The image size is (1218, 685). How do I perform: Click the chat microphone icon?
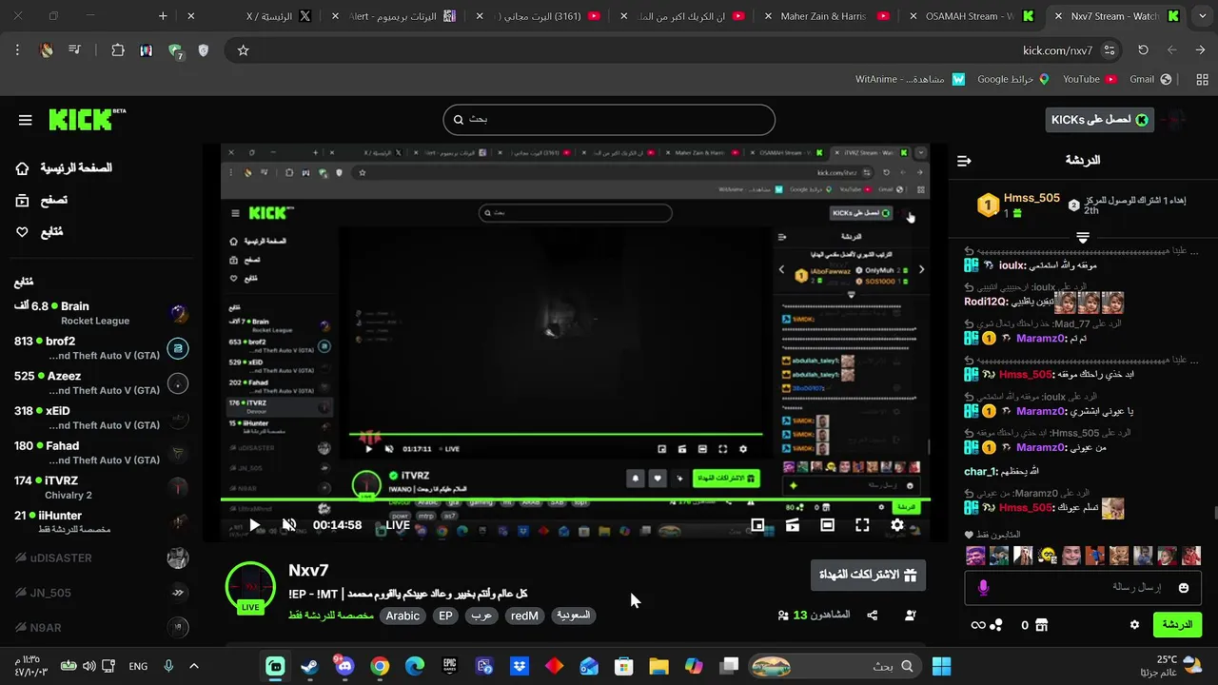click(983, 588)
